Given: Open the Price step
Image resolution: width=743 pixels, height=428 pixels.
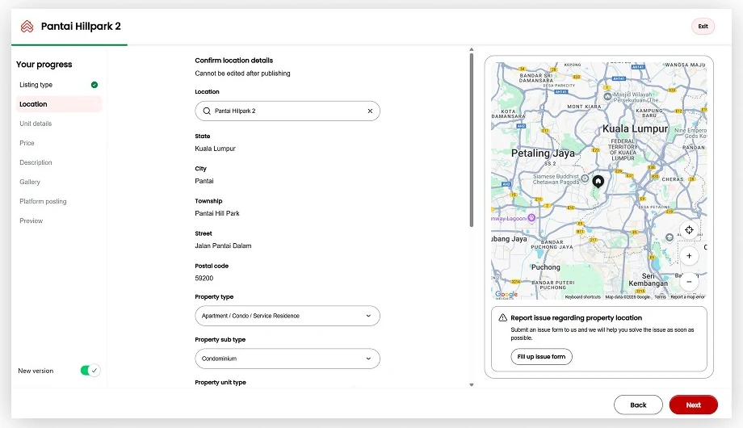Looking at the screenshot, I should click(27, 143).
